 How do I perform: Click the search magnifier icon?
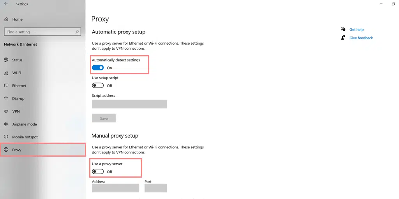click(x=78, y=32)
